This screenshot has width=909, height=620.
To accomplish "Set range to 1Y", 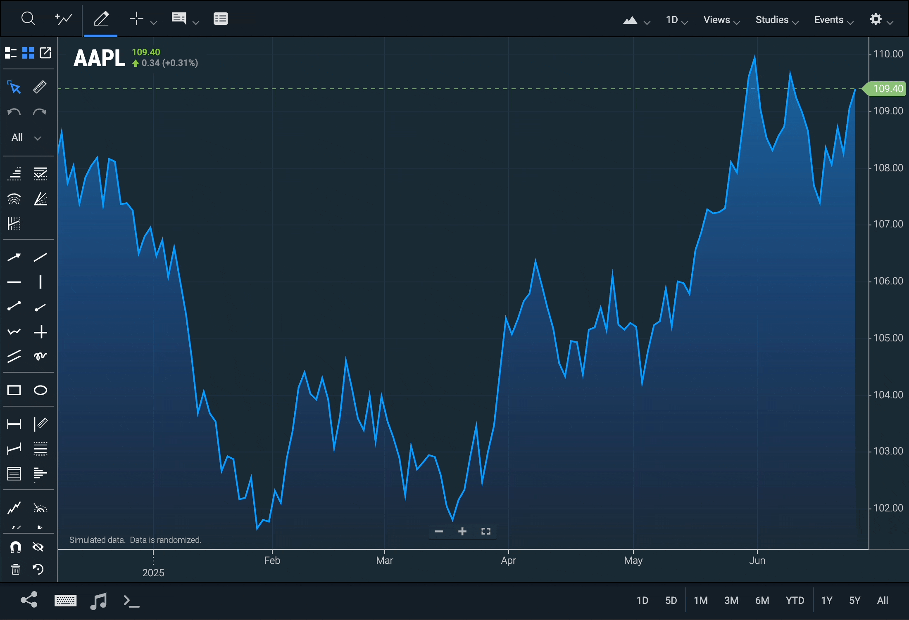I will [826, 601].
